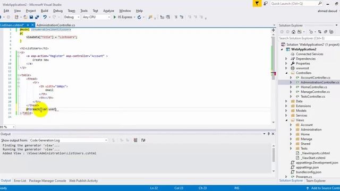
Task: Toggle auto-hide pin of Output panel
Action: [x=268, y=134]
